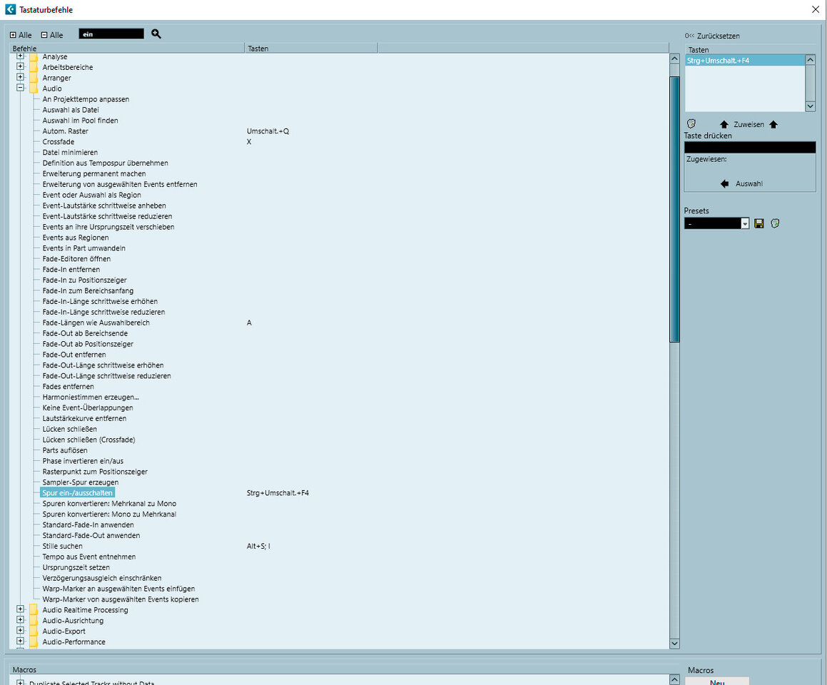Click the collapse all (−) Alle icon
The image size is (827, 685).
(44, 35)
